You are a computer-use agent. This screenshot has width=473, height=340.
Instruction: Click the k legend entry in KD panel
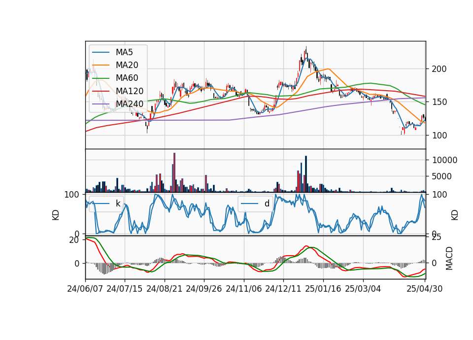[106, 204]
